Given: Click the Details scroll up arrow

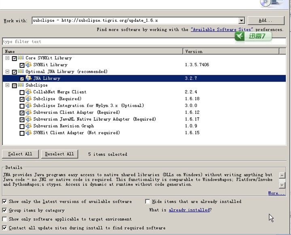Looking at the screenshot, I should (x=282, y=175).
